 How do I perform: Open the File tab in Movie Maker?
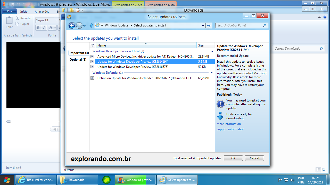[10, 11]
